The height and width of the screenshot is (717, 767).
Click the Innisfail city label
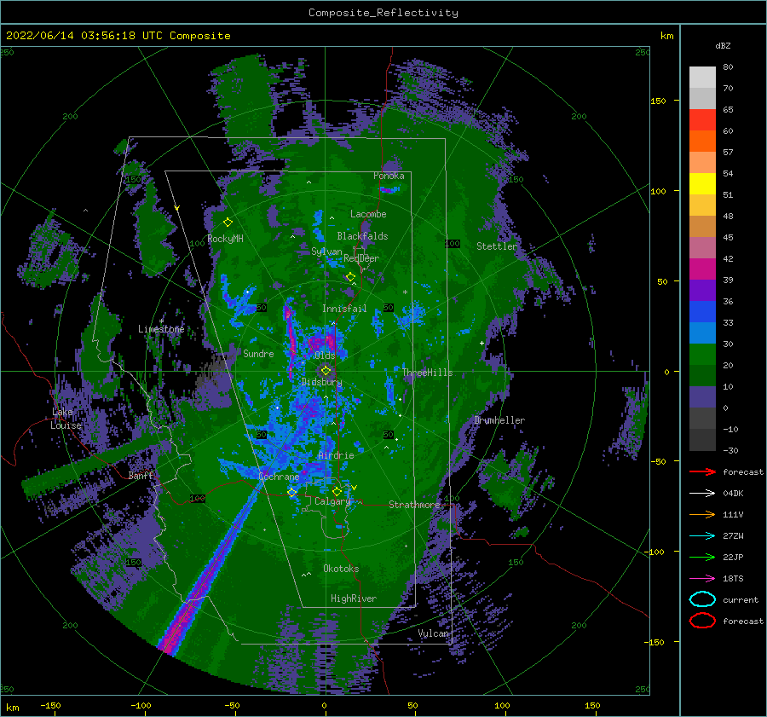pyautogui.click(x=344, y=309)
